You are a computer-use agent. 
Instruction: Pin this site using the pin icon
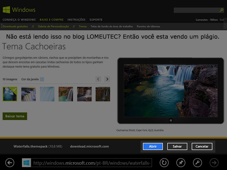[181, 163]
